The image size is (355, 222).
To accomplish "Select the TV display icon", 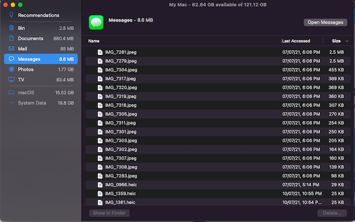I will [11, 79].
